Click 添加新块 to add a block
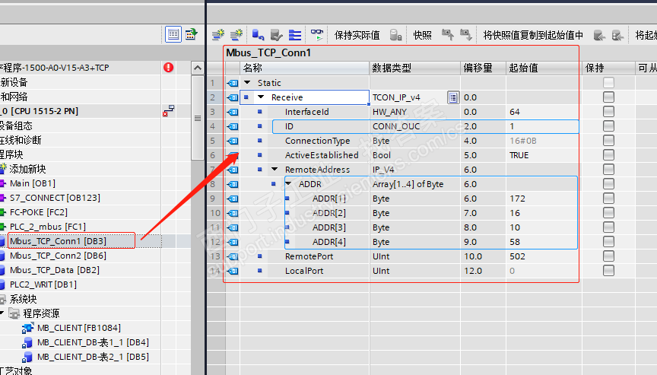This screenshot has height=375, width=657. (27, 169)
